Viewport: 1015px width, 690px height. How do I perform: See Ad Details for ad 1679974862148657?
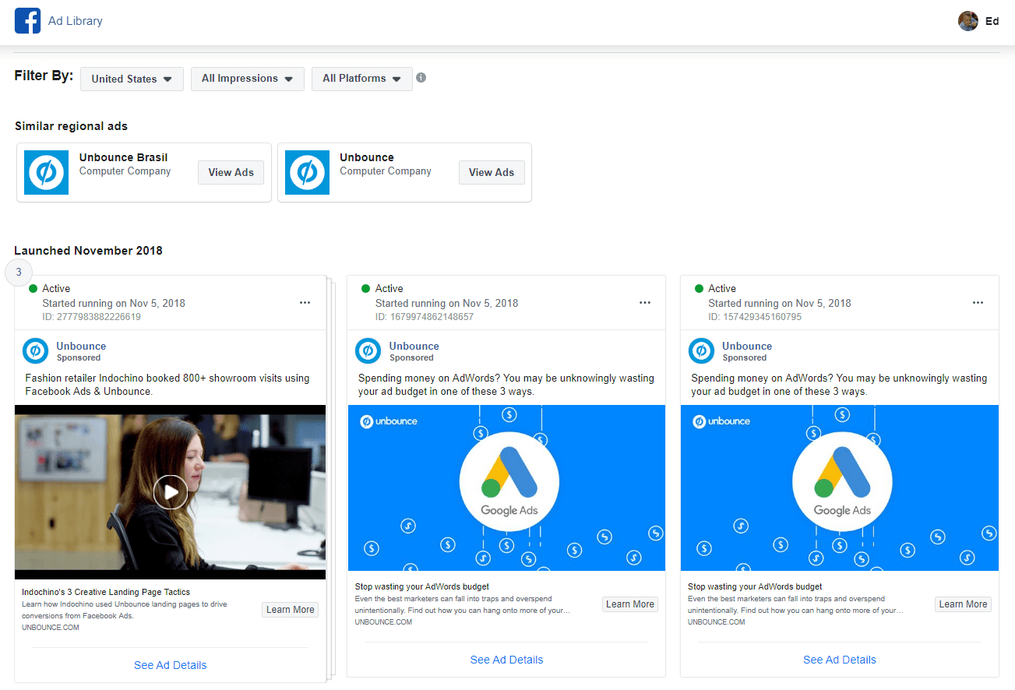507,660
